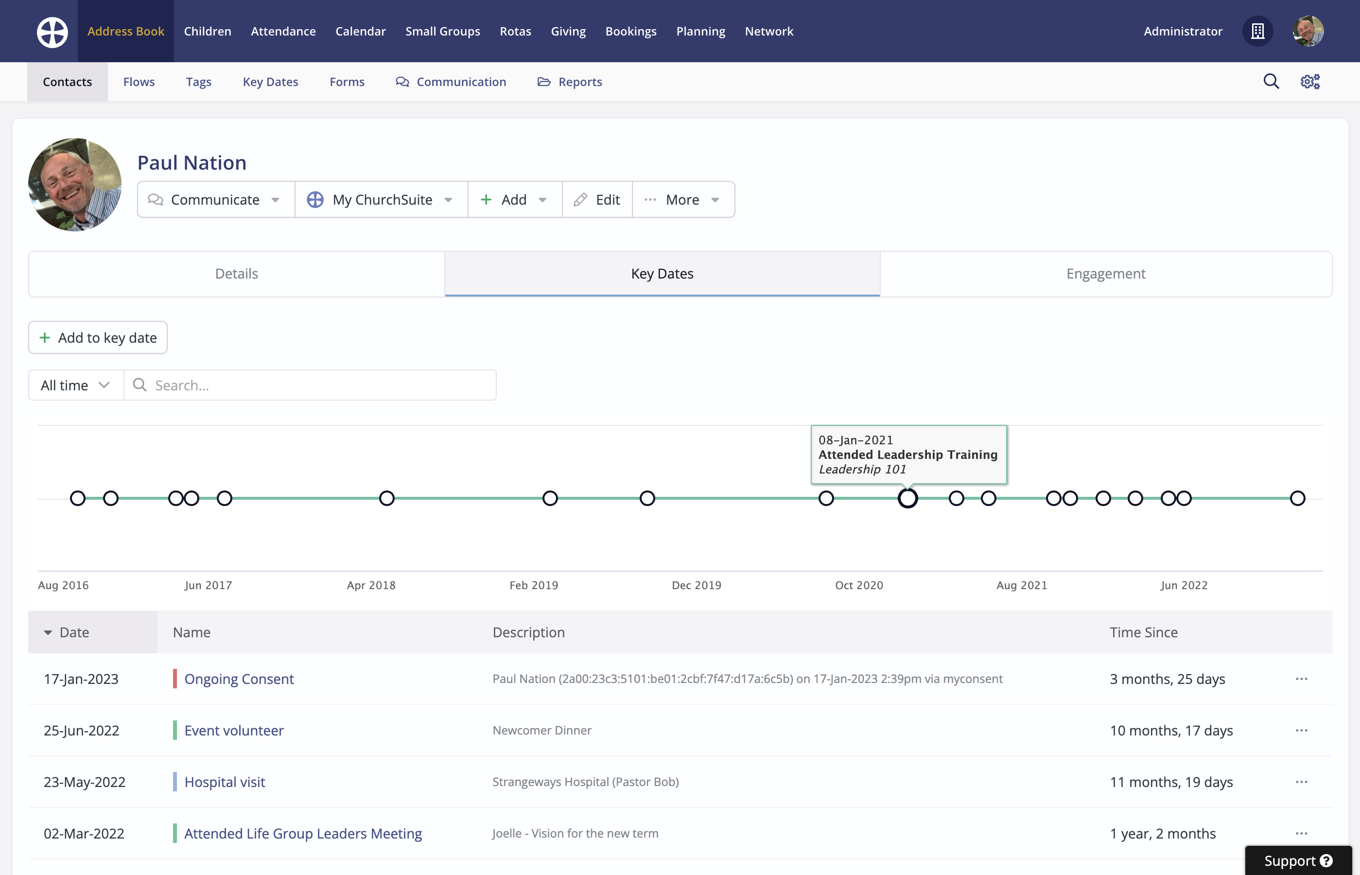Switch to the Engagement tab
Viewport: 1360px width, 875px height.
(x=1105, y=274)
